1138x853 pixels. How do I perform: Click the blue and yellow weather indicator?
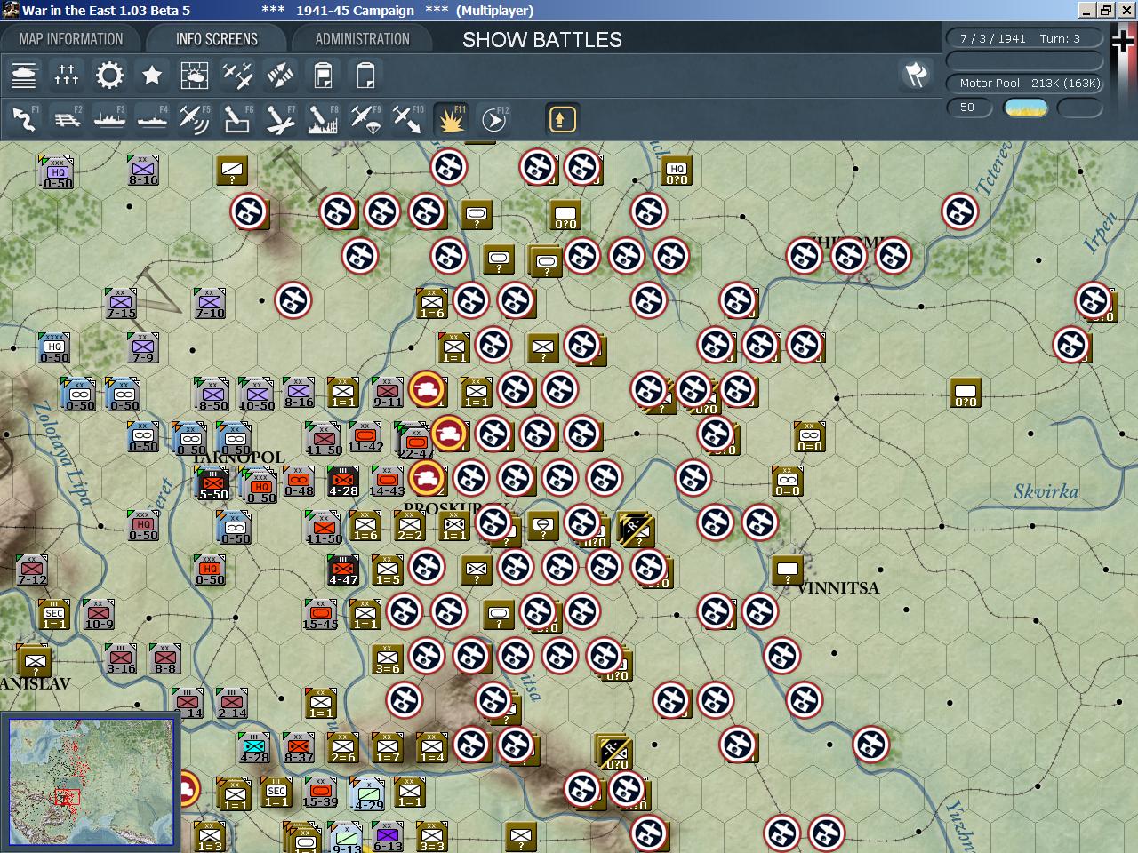pos(1025,108)
